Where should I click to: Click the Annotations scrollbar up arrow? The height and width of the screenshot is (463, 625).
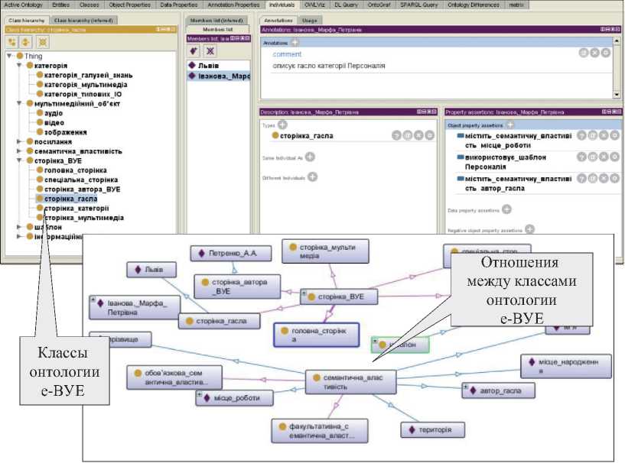pos(617,41)
